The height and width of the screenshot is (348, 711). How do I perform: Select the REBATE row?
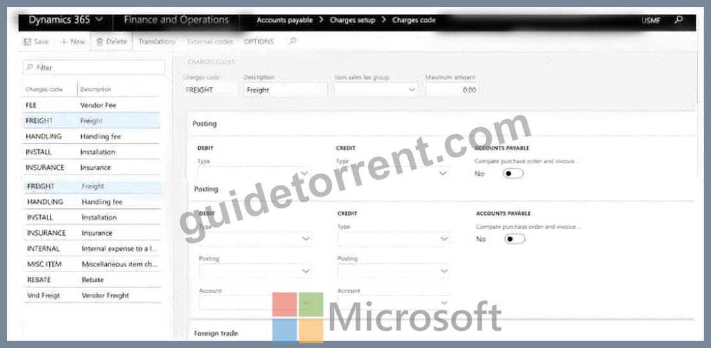[92, 280]
